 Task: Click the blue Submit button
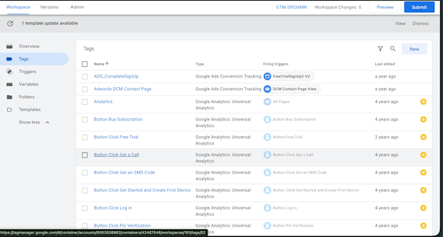[x=420, y=7]
